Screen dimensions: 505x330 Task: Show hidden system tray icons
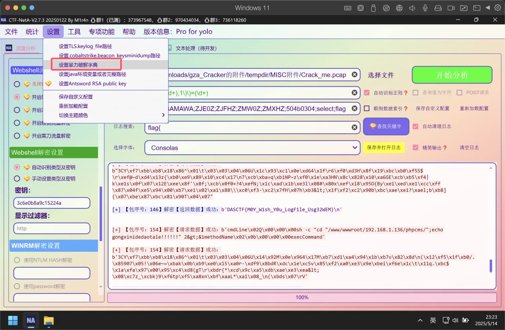420,320
